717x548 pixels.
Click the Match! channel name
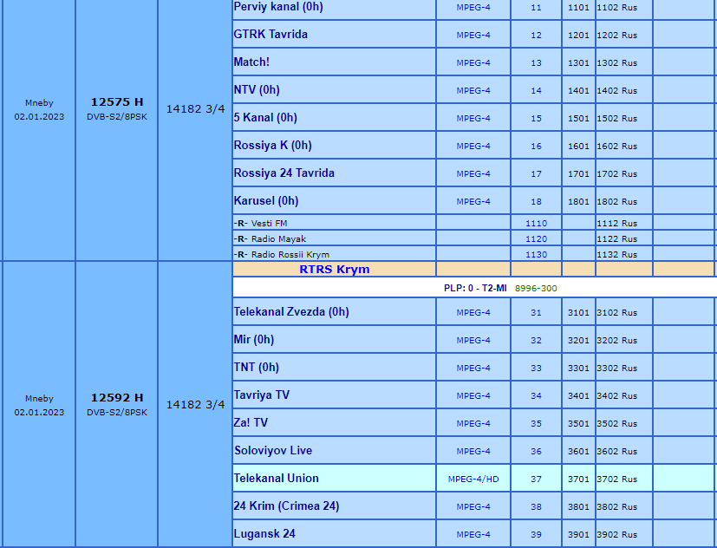pyautogui.click(x=251, y=62)
